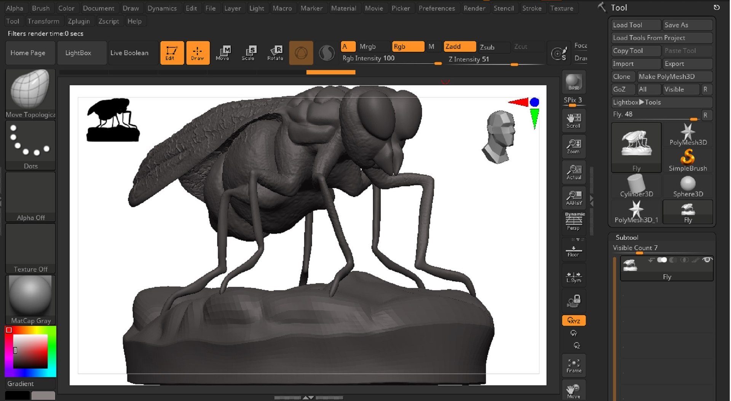
Task: Click the BPR render button
Action: [573, 82]
